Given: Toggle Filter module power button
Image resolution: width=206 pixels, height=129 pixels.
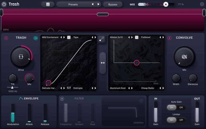Looking at the screenshot, I should point(62,99).
